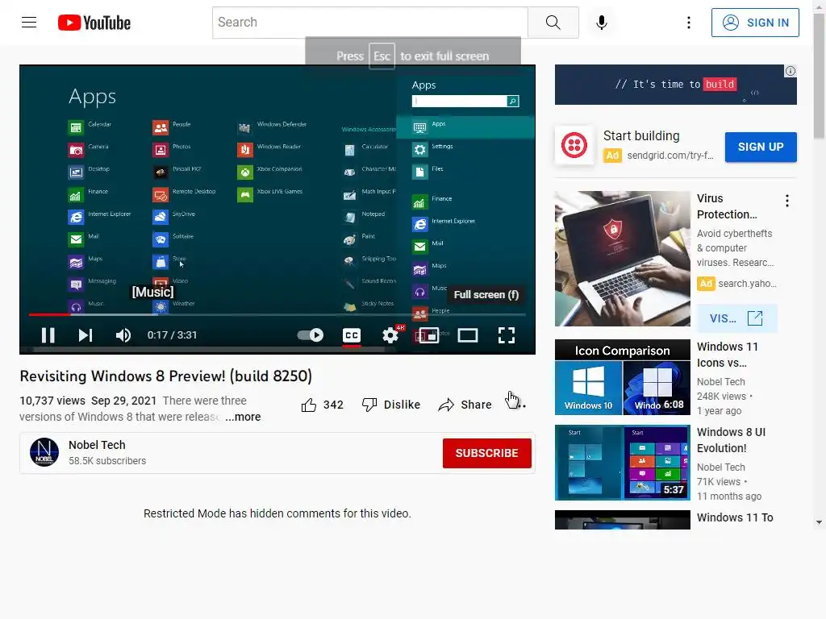Image resolution: width=826 pixels, height=619 pixels.
Task: Click the Nobel Tech name under Windows 8 UI
Action: point(720,467)
